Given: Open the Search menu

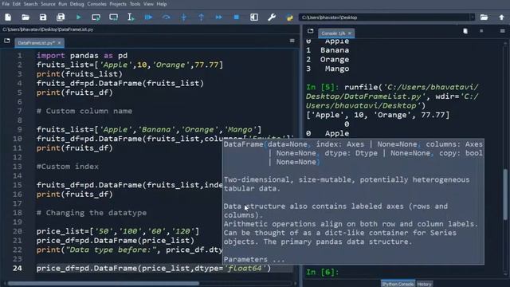Looking at the screenshot, I should coord(30,4).
